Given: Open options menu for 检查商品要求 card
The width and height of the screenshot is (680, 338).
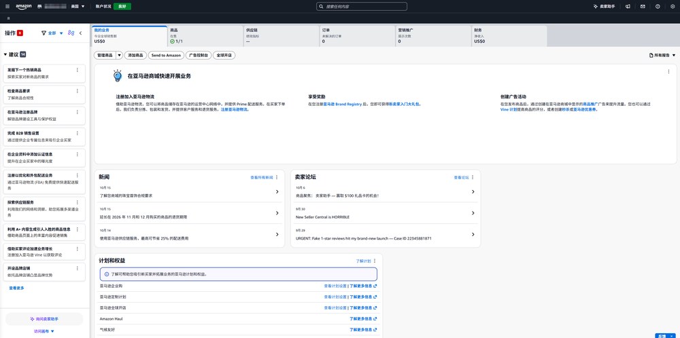Looking at the screenshot, I should coord(78,91).
